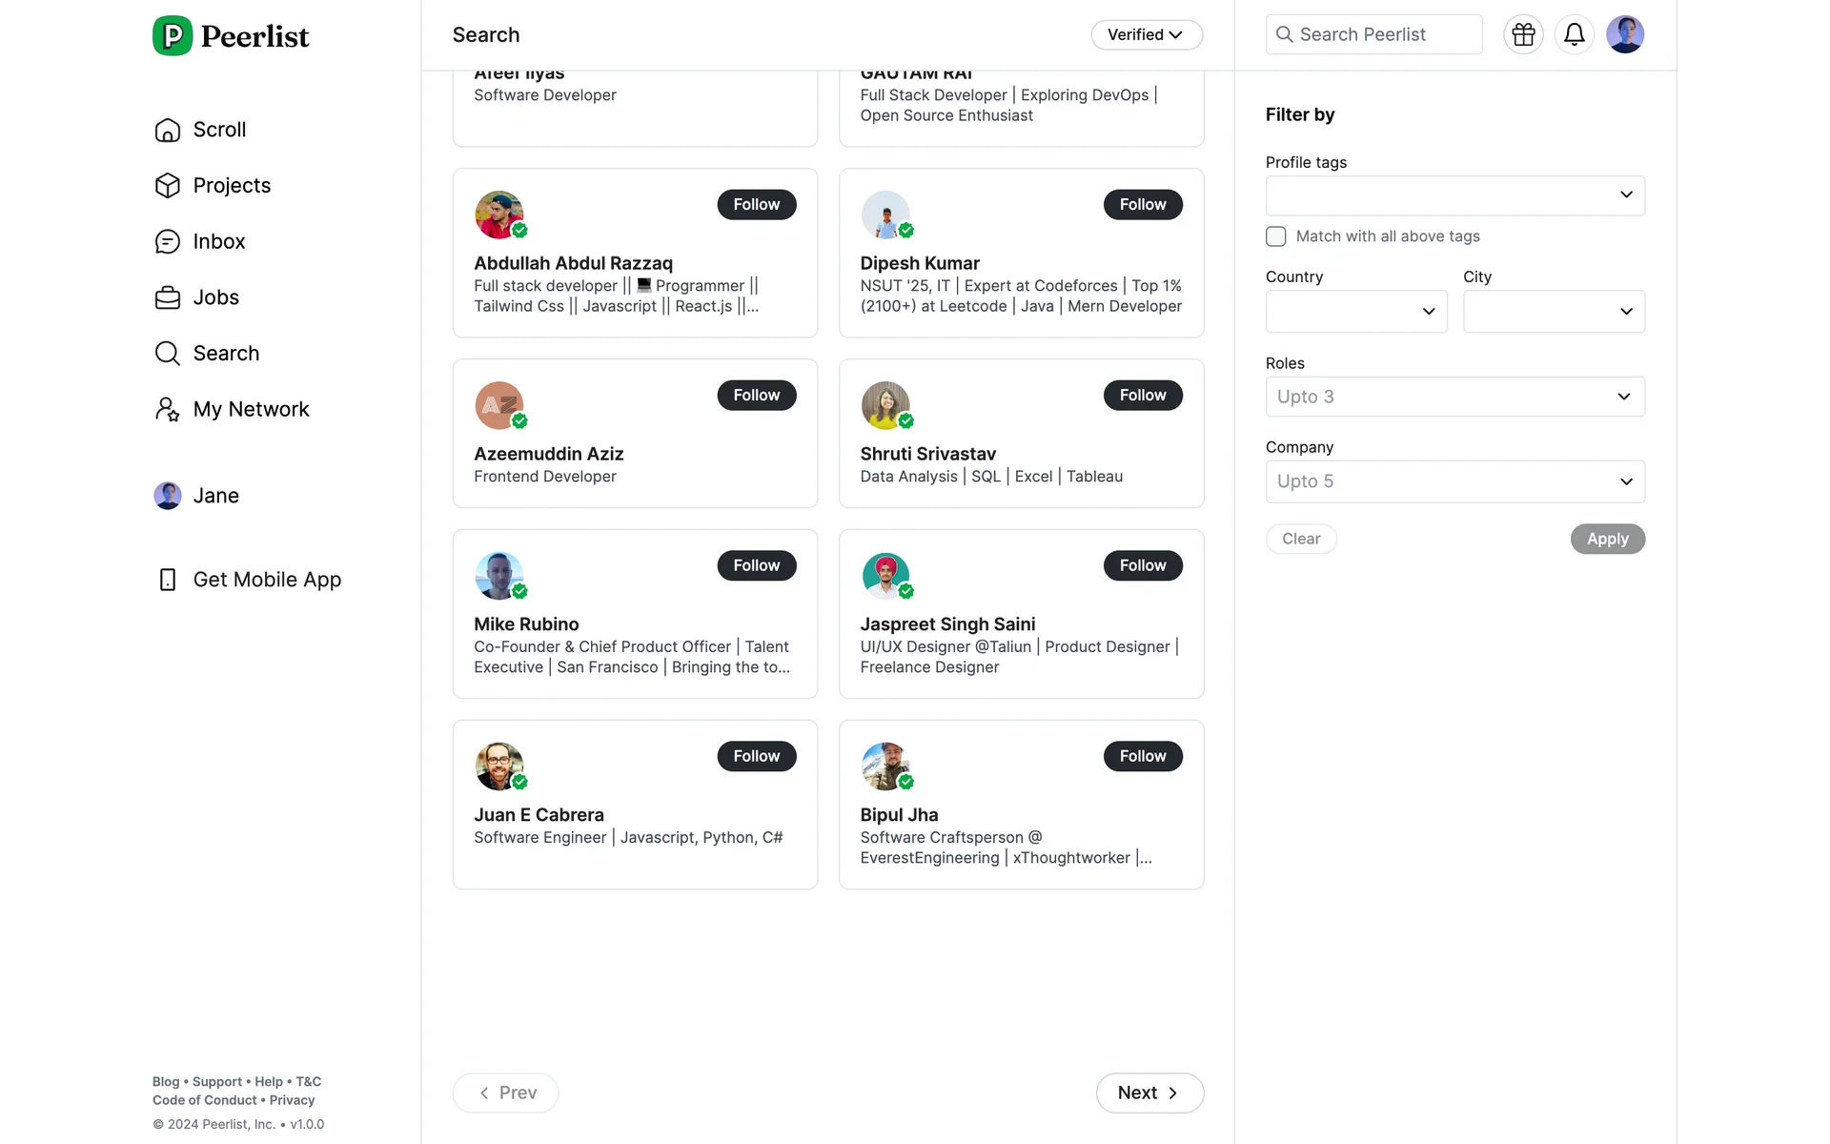Select Search in the sidebar menu
This screenshot has width=1830, height=1144.
tap(226, 354)
